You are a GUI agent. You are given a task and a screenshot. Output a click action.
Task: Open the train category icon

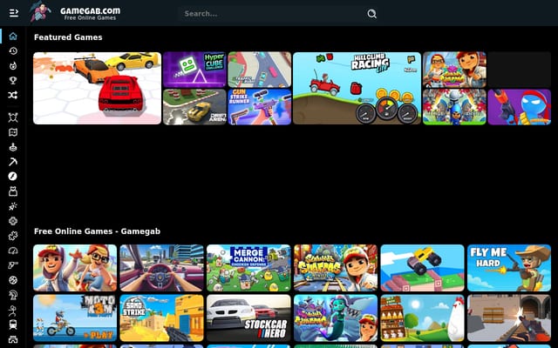click(x=13, y=325)
